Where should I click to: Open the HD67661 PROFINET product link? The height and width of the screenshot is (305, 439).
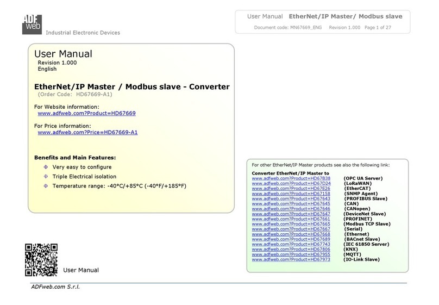291,219
